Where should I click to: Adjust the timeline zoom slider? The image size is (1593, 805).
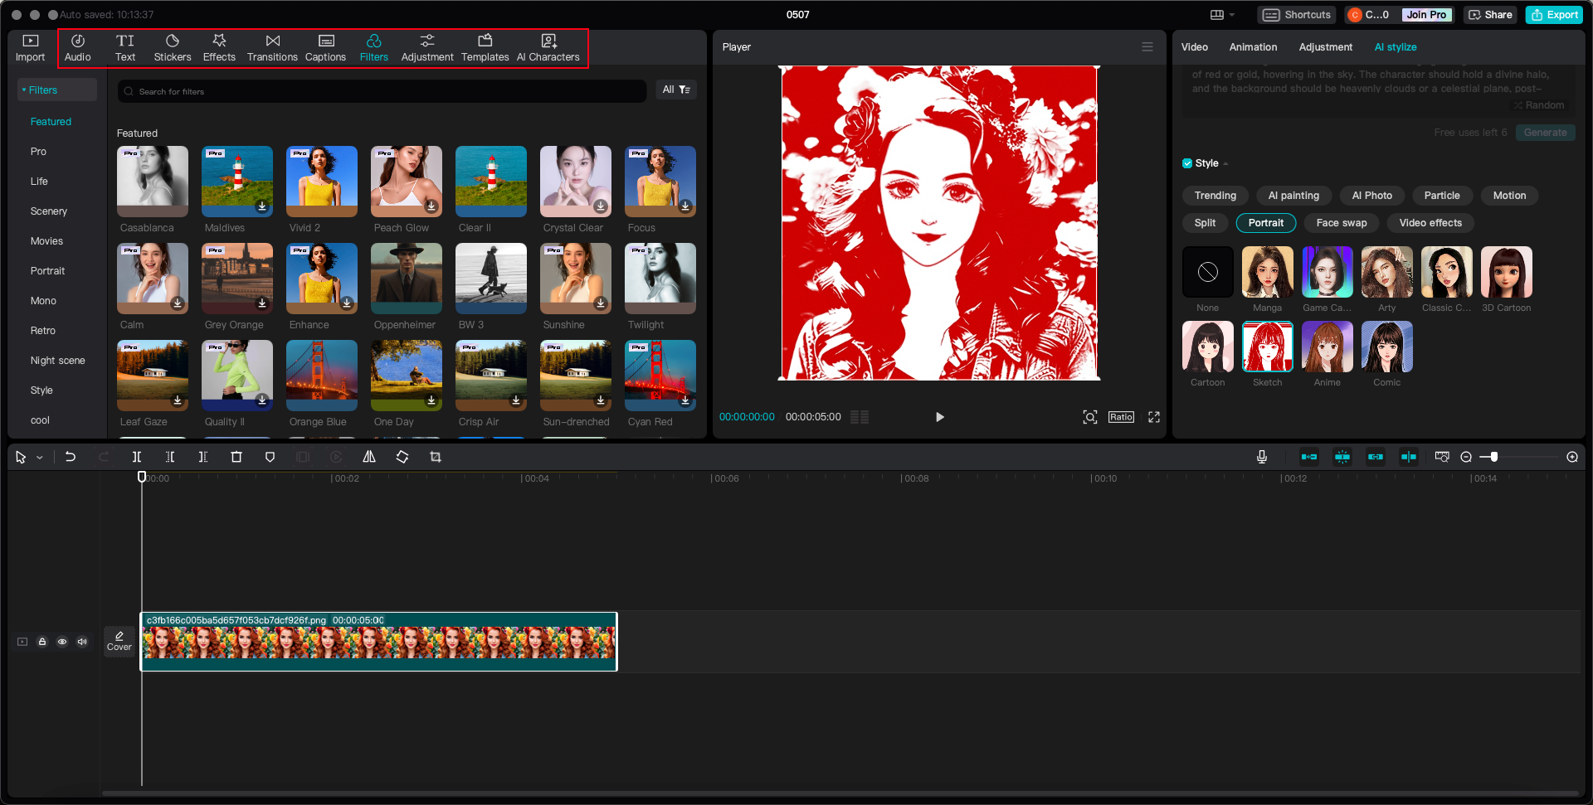1493,457
